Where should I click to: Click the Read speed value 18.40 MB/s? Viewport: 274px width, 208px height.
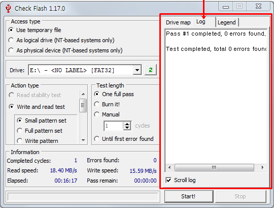[63, 170]
